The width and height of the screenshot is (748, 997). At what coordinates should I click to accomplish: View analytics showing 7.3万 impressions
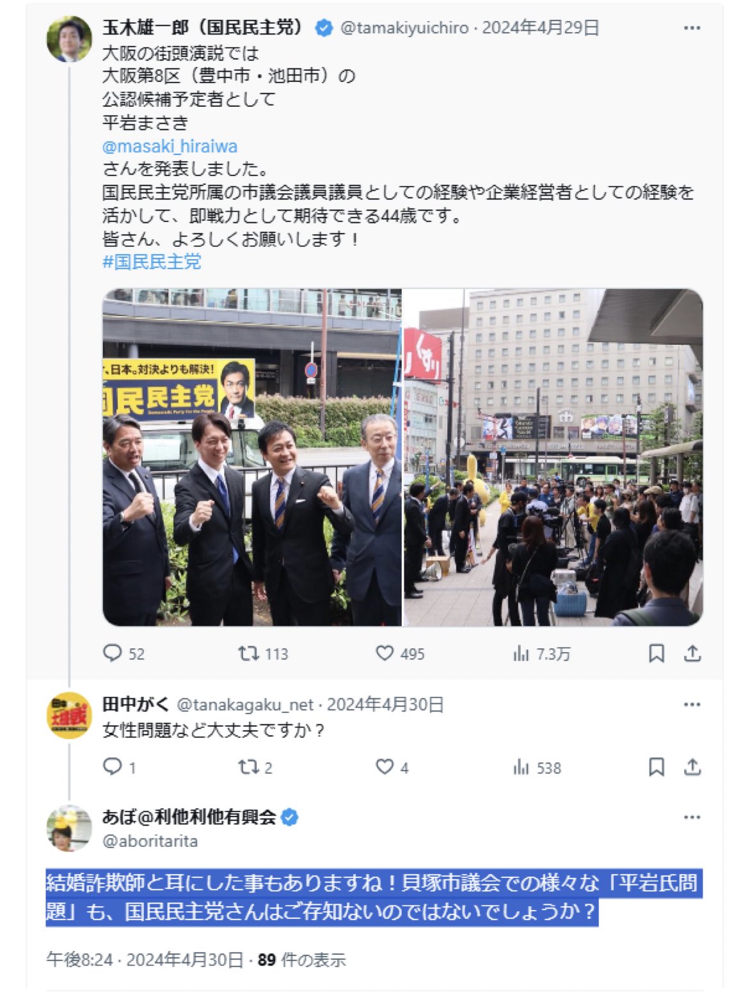[x=541, y=653]
